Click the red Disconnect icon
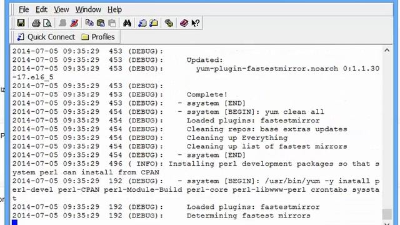This screenshot has height=225, width=400. pos(74,23)
